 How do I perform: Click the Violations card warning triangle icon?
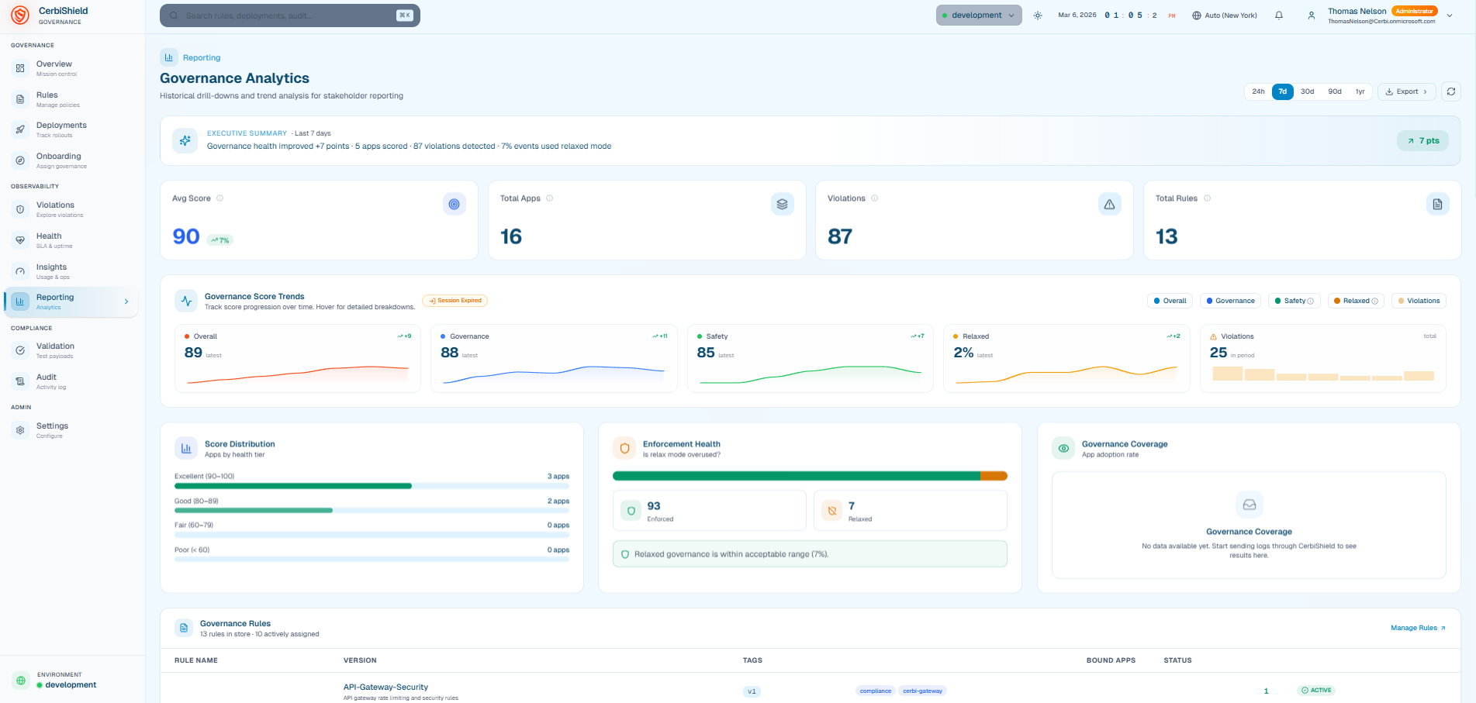coord(1109,205)
